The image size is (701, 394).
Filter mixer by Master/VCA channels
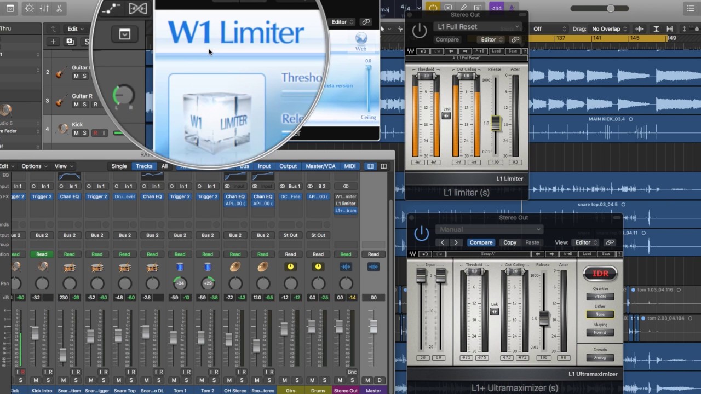click(x=320, y=166)
